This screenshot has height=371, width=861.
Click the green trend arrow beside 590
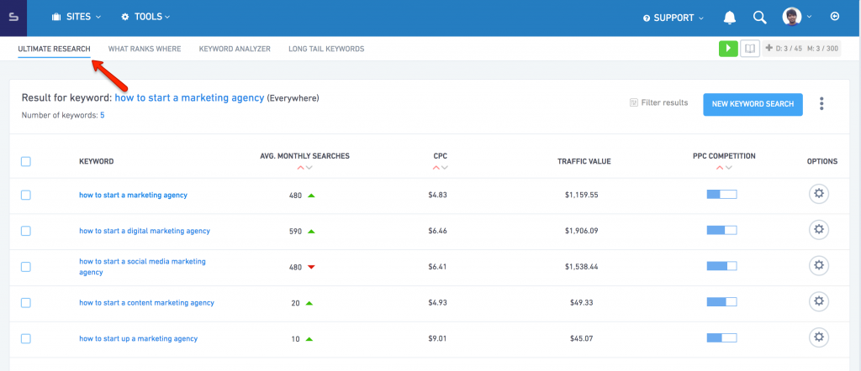coord(311,232)
